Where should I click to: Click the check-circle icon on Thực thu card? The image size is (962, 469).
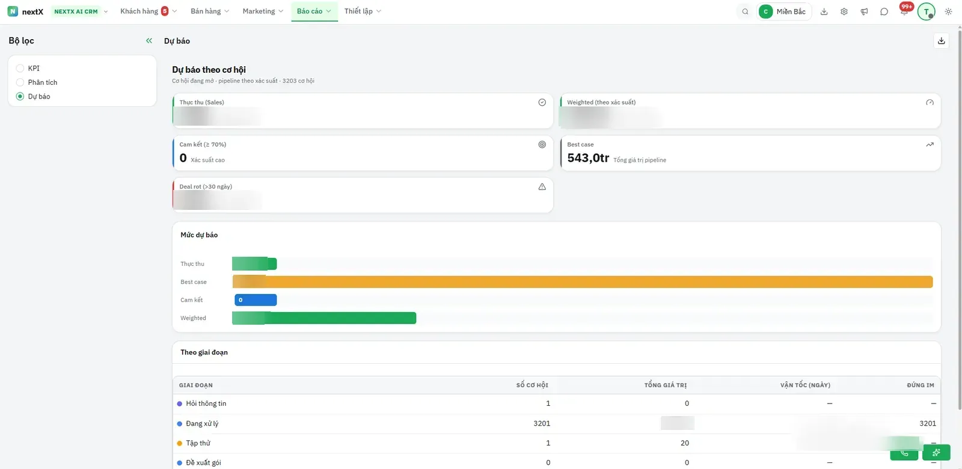pos(542,102)
